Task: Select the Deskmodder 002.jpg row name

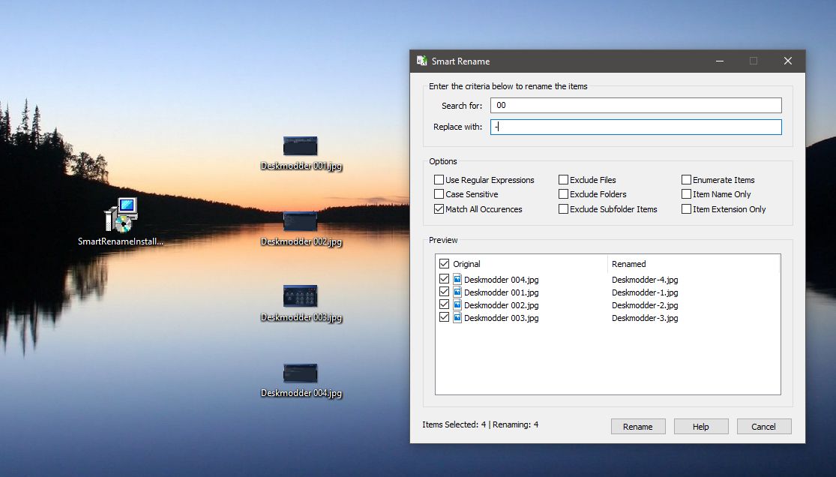Action: point(501,305)
